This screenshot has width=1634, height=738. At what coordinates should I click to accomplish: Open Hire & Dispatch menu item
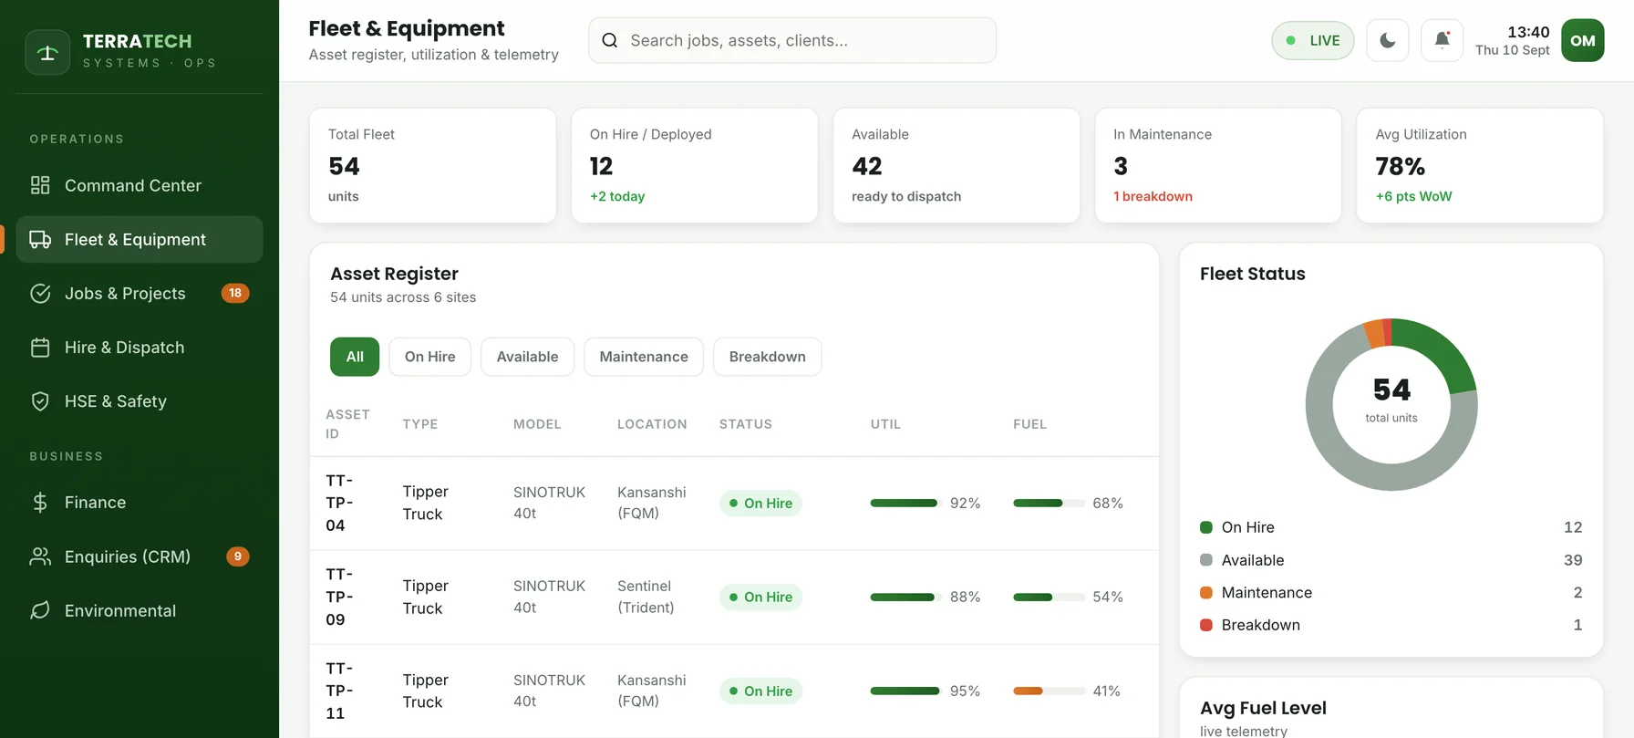(140, 347)
